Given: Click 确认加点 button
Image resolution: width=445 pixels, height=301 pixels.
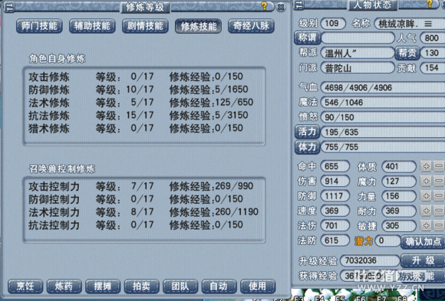Looking at the screenshot, I should coord(423,241).
